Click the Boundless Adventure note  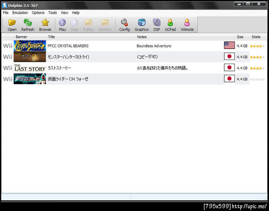tap(154, 46)
